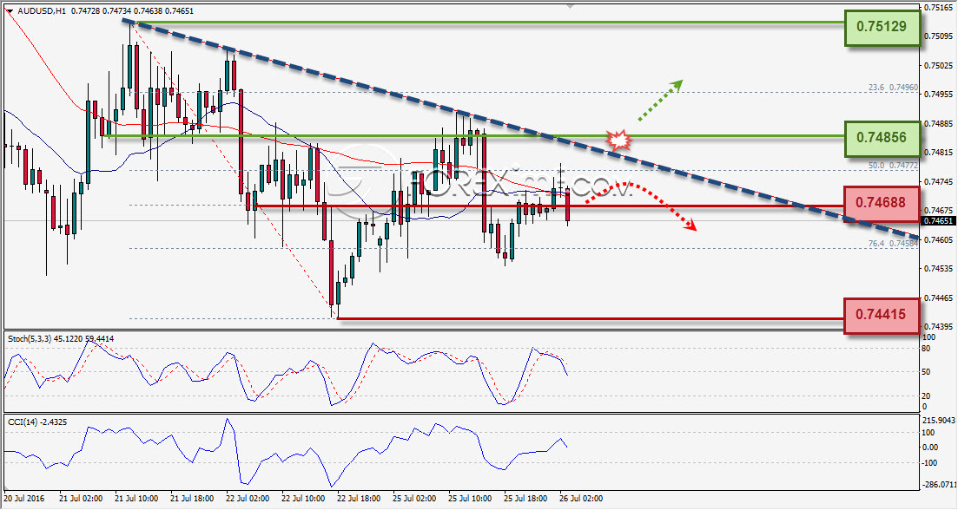Click the 25 Jul 02:00 time label

click(414, 499)
